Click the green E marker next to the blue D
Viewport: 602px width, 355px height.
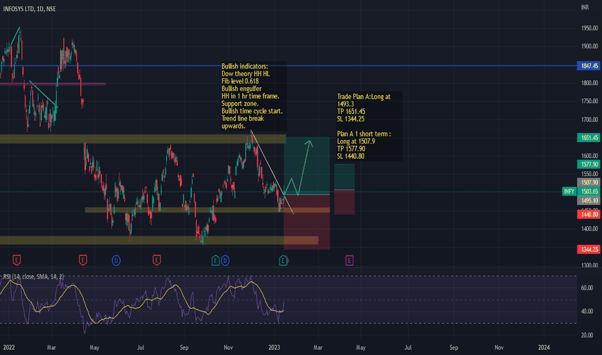[x=215, y=261]
